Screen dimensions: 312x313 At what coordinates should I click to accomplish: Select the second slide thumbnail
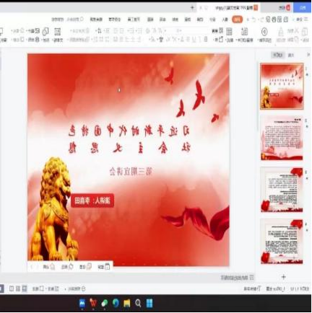282,138
